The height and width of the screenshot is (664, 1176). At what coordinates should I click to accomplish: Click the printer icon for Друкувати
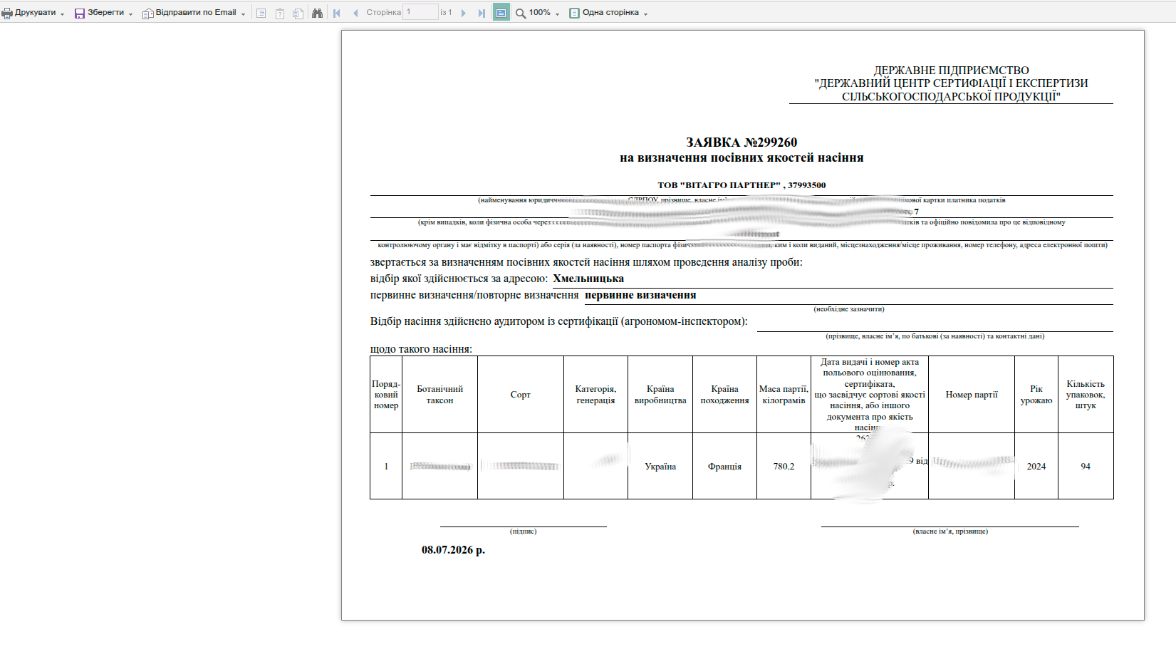point(7,13)
